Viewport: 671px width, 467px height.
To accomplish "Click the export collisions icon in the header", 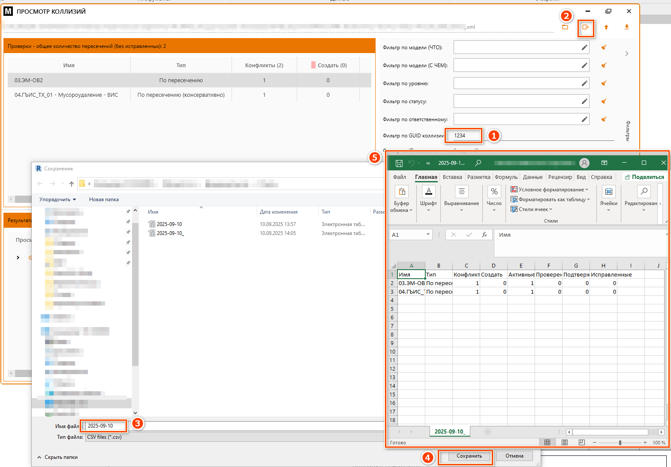I will pyautogui.click(x=585, y=27).
